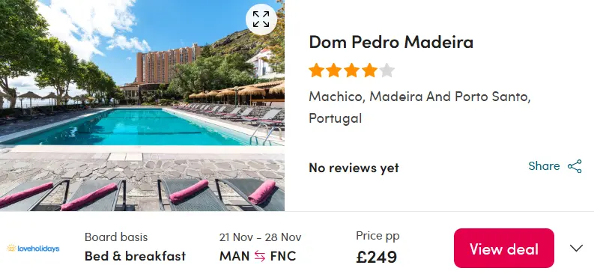Screen dimensions: 594x274
Task: Click the No reviews yet label
Action: click(x=354, y=168)
